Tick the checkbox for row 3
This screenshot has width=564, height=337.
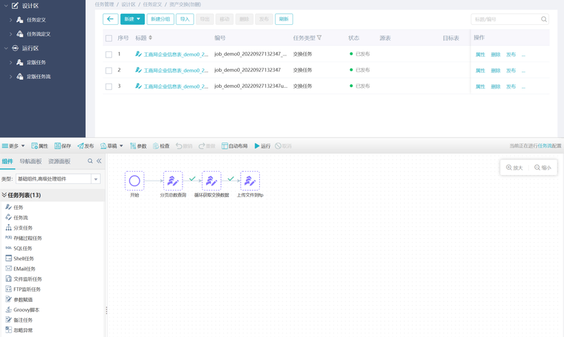(109, 86)
